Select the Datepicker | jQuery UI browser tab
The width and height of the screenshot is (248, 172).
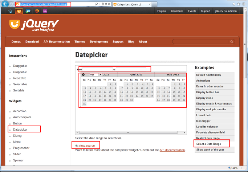point(132,4)
